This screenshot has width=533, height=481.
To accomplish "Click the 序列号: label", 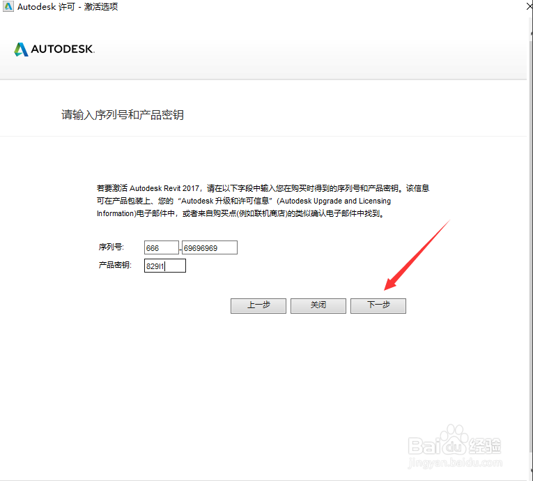I will click(111, 247).
